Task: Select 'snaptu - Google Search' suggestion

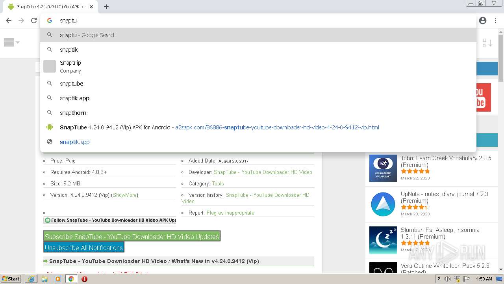Action: click(x=258, y=35)
